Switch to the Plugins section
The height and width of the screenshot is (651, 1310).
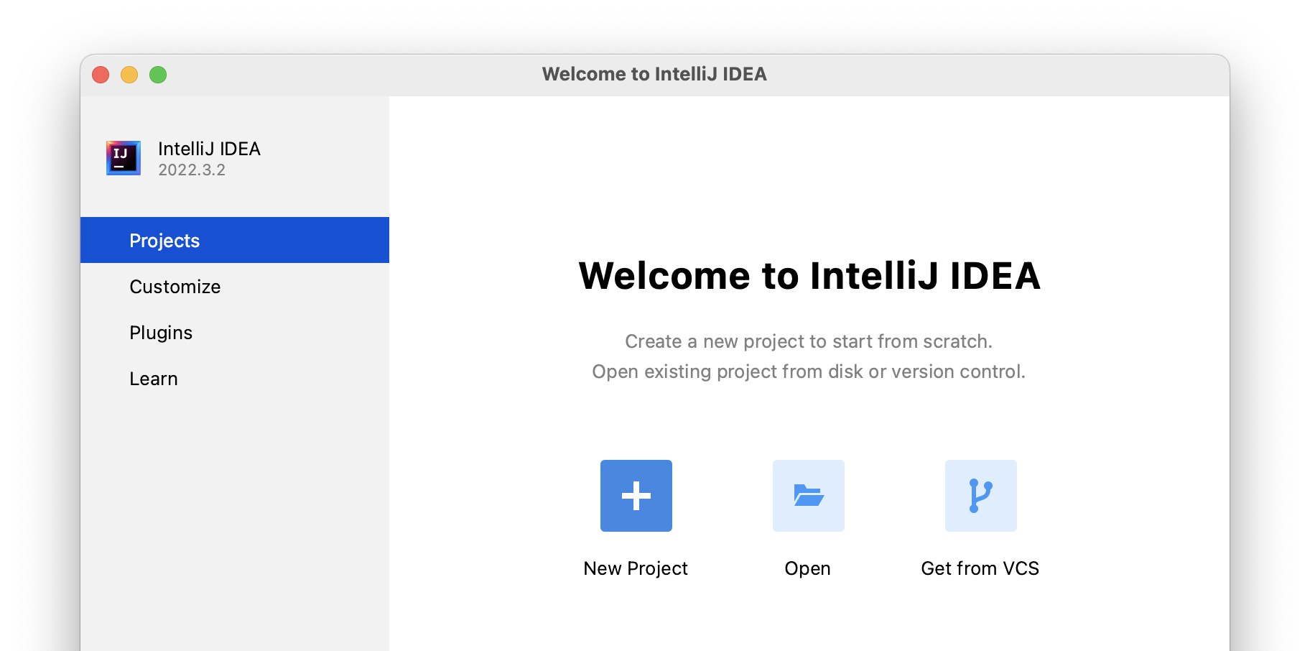235,332
